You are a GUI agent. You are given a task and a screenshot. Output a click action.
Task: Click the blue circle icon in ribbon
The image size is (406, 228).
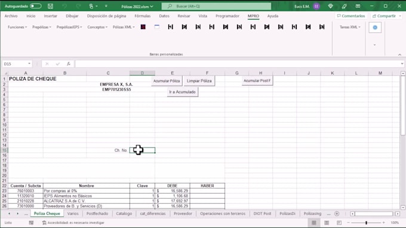[x=375, y=27]
